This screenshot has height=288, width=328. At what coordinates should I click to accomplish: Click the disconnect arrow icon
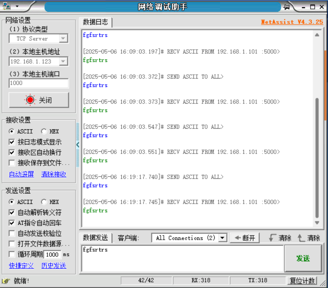(x=238, y=238)
